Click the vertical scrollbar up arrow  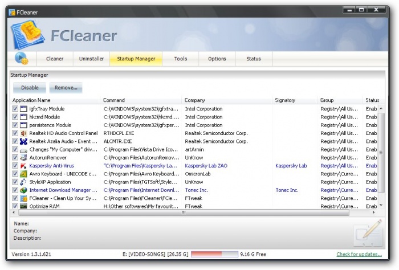tap(381, 109)
